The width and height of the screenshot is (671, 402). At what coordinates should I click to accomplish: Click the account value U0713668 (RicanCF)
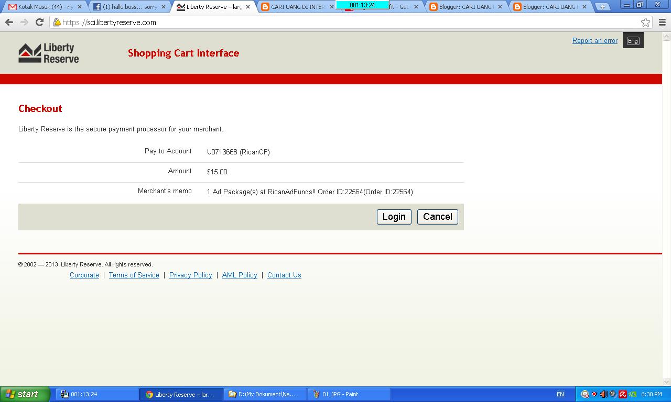click(x=239, y=152)
